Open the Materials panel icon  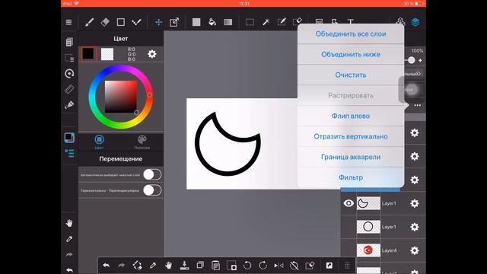[x=400, y=22]
